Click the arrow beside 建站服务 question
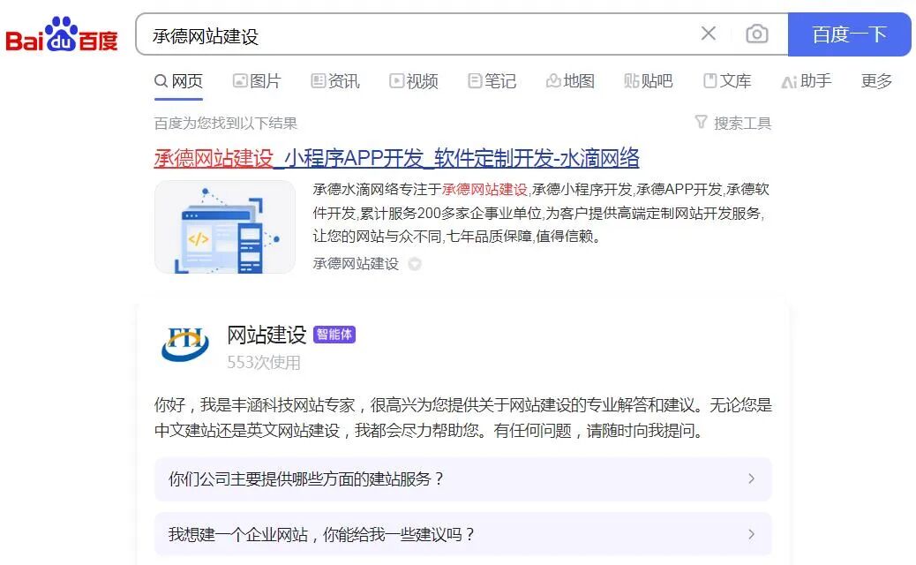Screen dimensions: 916x565 pos(751,479)
